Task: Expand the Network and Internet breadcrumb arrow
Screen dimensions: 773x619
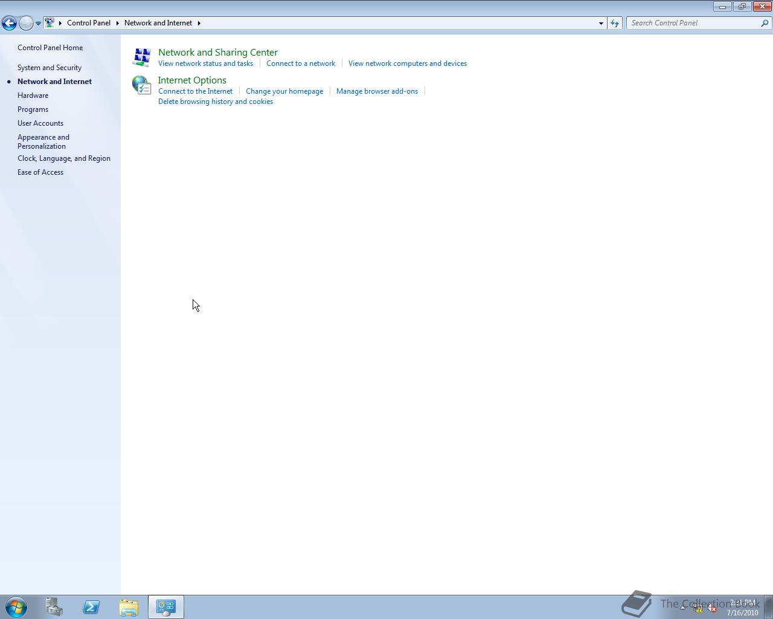Action: click(x=199, y=23)
